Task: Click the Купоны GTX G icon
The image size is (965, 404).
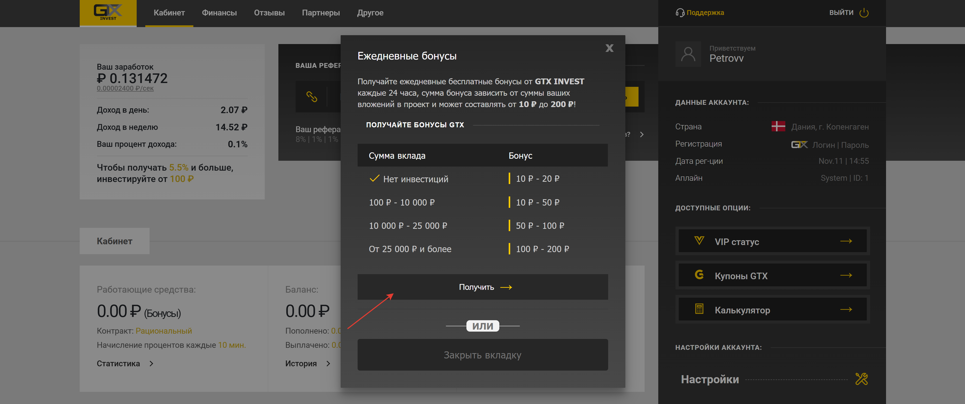Action: [699, 275]
